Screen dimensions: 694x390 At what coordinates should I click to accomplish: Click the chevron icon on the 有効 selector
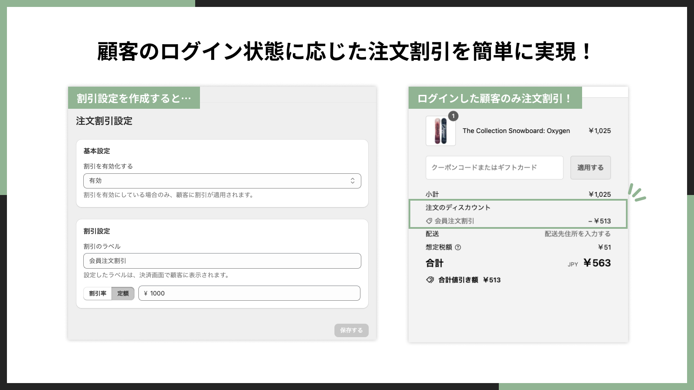[x=354, y=181]
